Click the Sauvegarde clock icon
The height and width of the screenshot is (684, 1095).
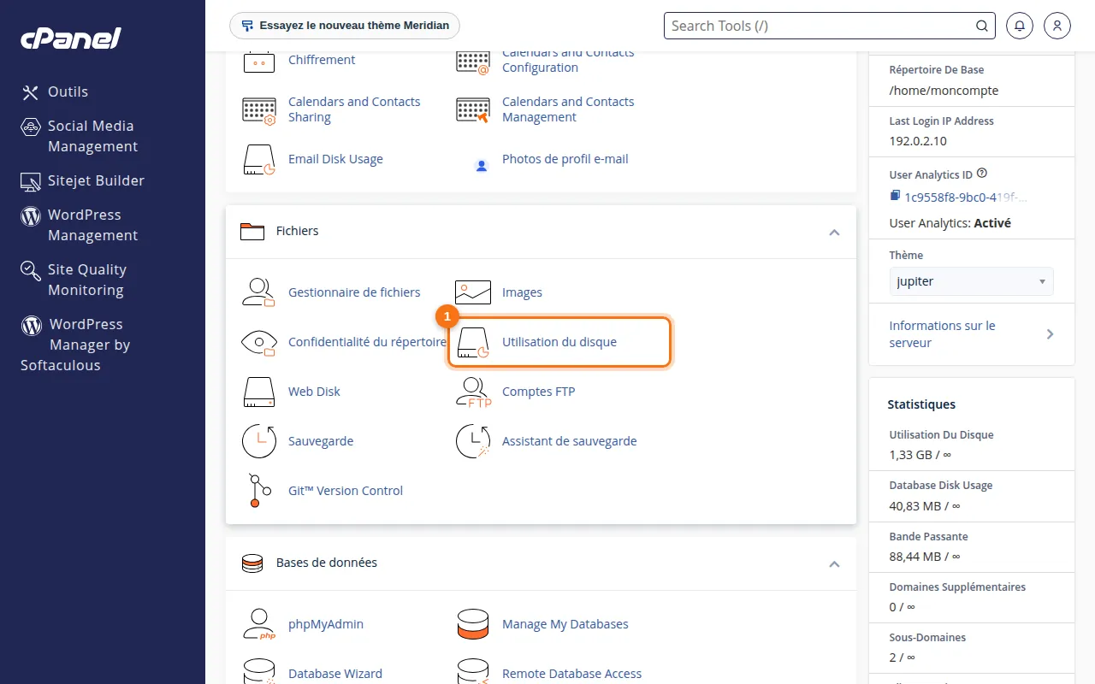(259, 441)
